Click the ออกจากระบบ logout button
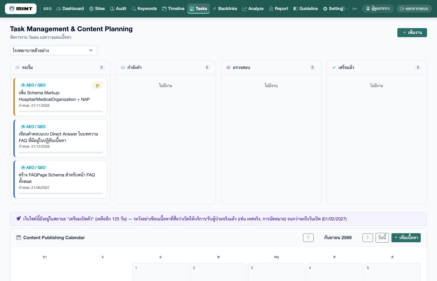 (414, 9)
